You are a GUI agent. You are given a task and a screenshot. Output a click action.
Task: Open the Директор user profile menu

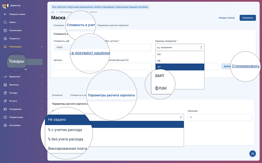click(x=15, y=5)
